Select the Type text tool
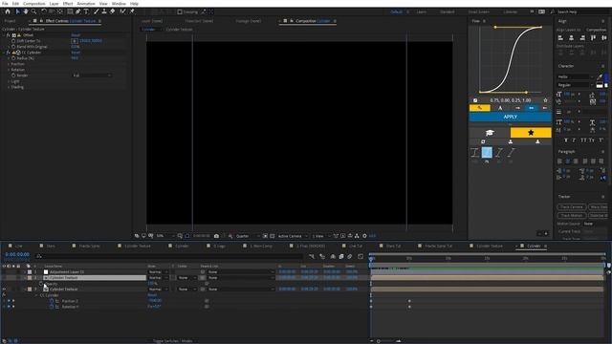Screen dimensions: 612x344 coord(86,11)
